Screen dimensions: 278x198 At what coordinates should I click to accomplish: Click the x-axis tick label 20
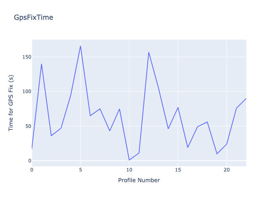pos(227,169)
